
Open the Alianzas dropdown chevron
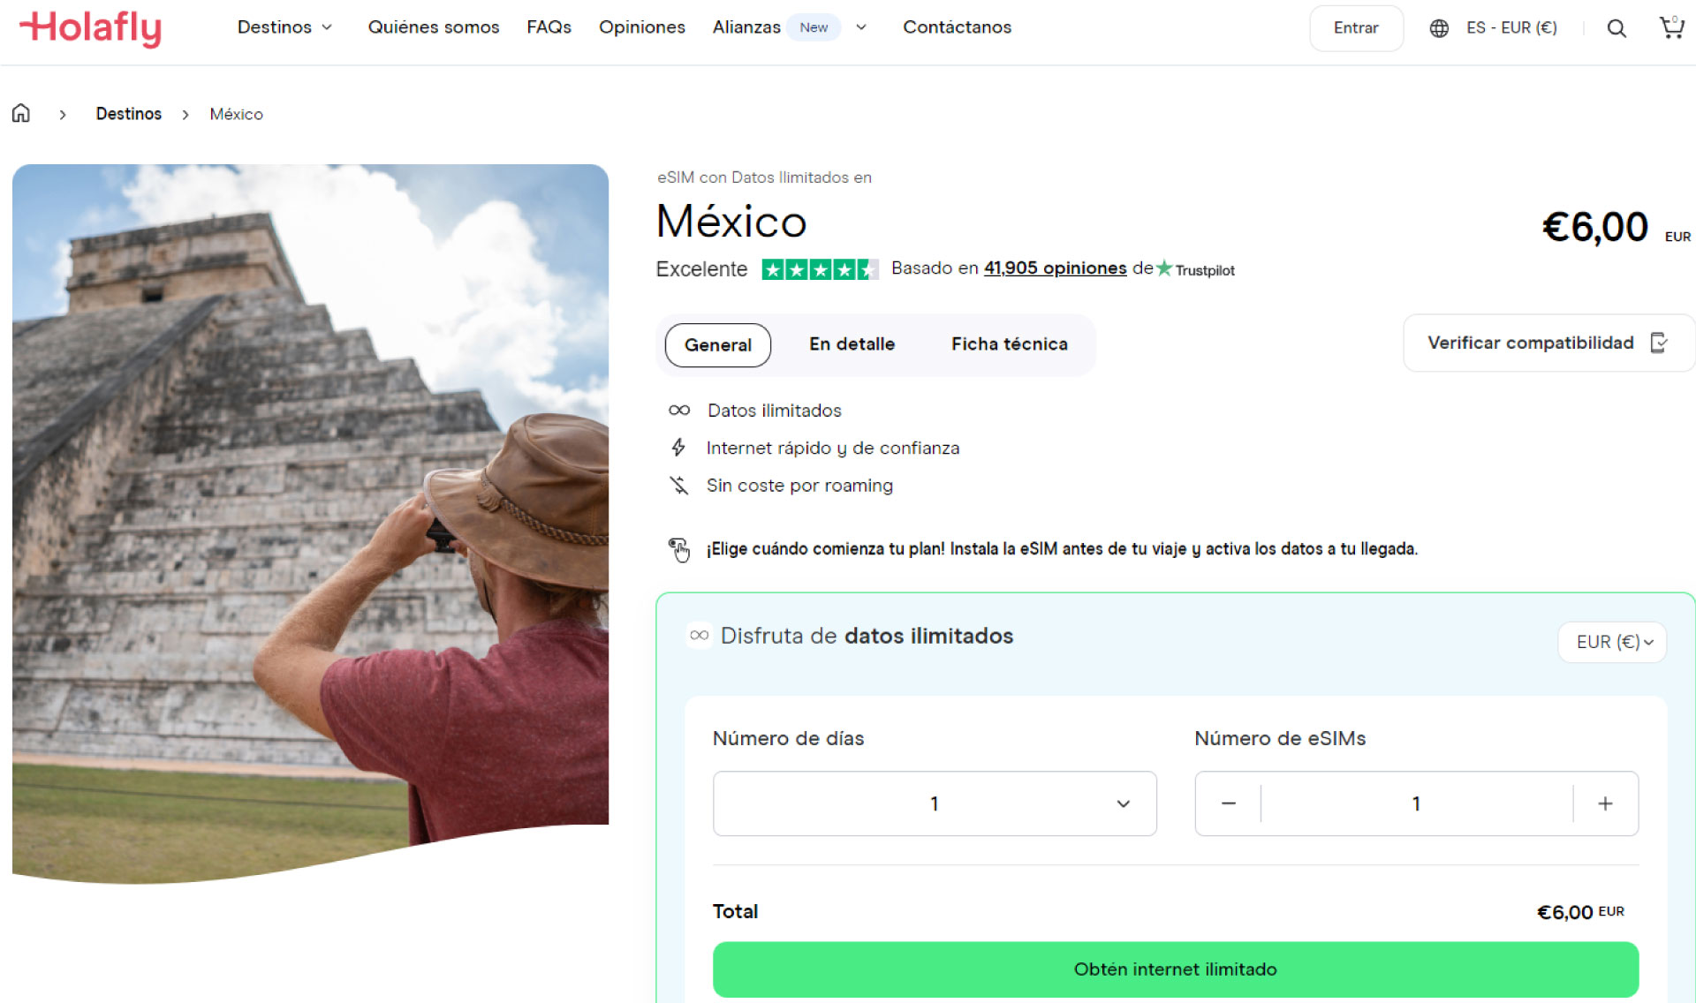(x=861, y=27)
